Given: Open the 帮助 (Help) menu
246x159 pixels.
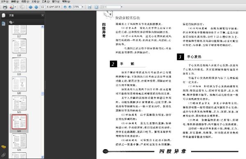Looking at the screenshot, I should click(x=66, y=2).
